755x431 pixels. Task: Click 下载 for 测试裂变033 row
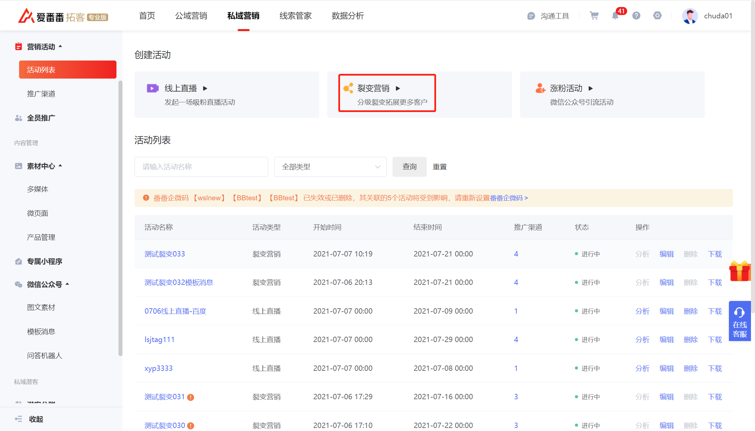click(715, 254)
